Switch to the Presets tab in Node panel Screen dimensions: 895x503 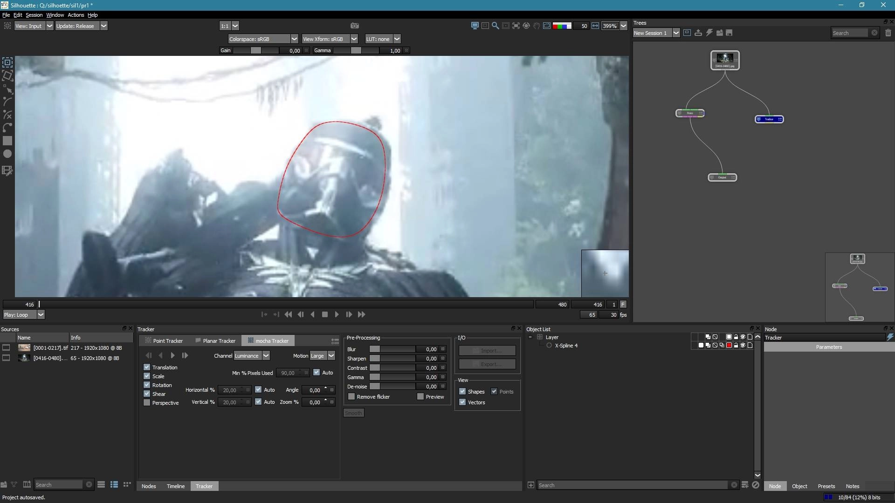[826, 486]
